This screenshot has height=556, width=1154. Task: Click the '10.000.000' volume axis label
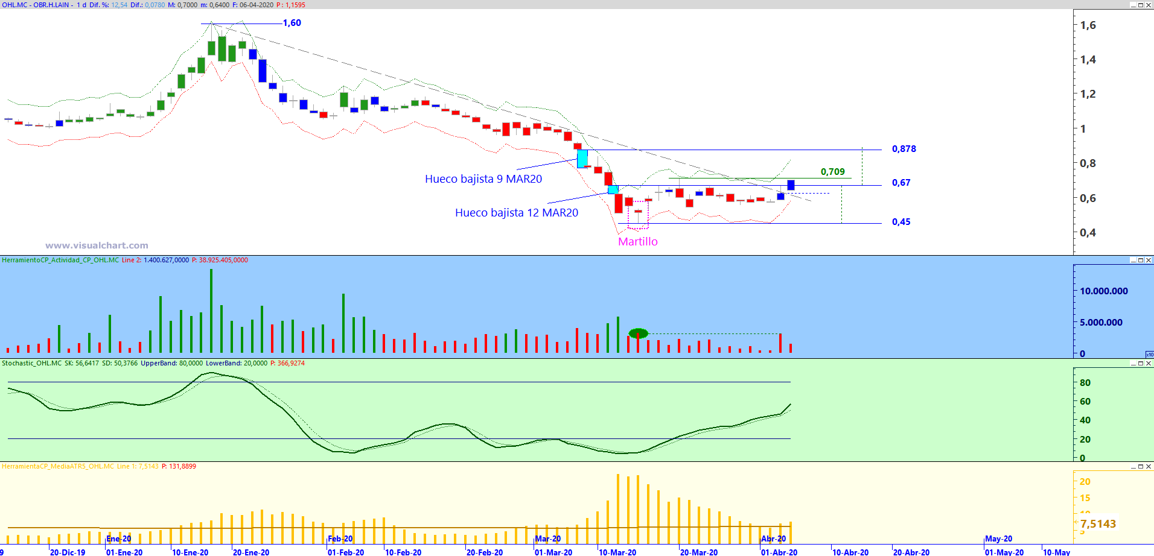coord(1104,291)
